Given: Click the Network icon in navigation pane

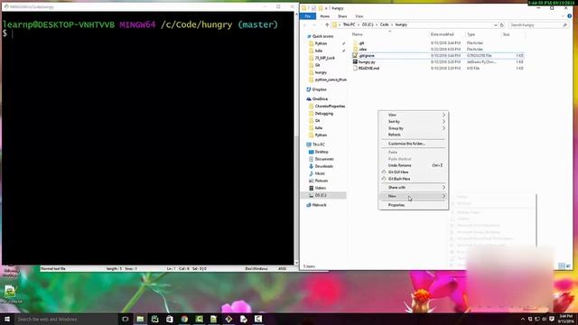Looking at the screenshot, I should 309,205.
